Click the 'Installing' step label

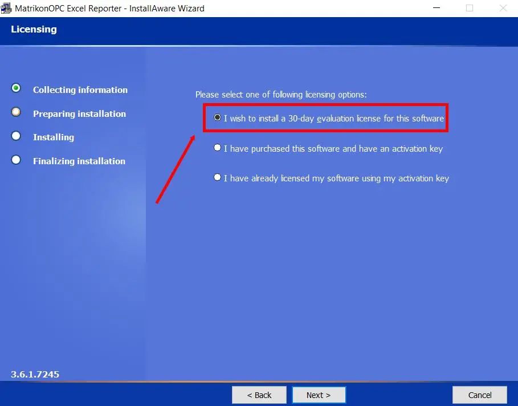[54, 137]
